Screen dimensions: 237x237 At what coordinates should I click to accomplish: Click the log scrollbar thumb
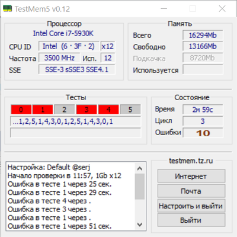(140, 187)
